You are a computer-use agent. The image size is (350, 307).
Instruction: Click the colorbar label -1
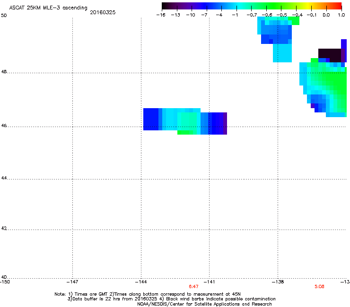pyautogui.click(x=235, y=15)
